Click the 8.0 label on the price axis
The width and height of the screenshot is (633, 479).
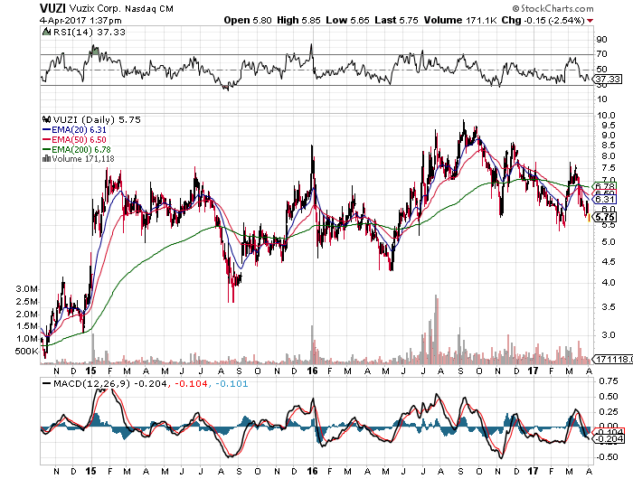[608, 156]
